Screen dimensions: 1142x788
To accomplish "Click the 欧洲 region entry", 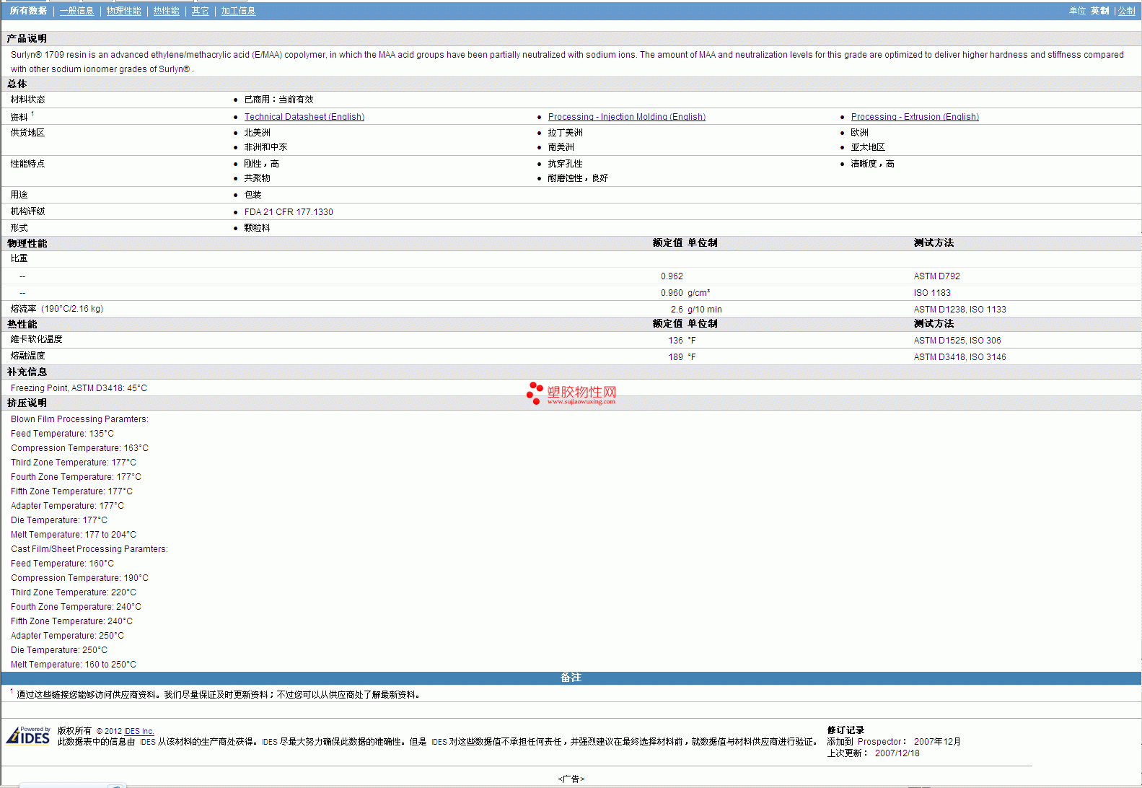I will click(x=859, y=133).
